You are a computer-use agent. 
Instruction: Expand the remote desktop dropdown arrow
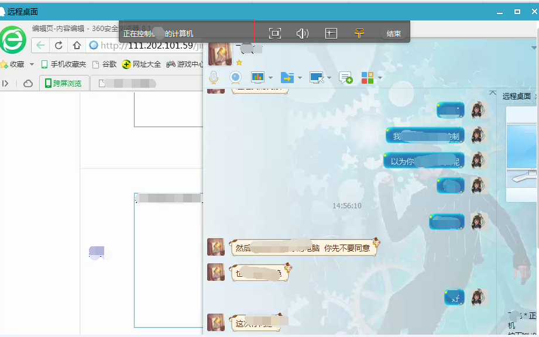point(329,78)
